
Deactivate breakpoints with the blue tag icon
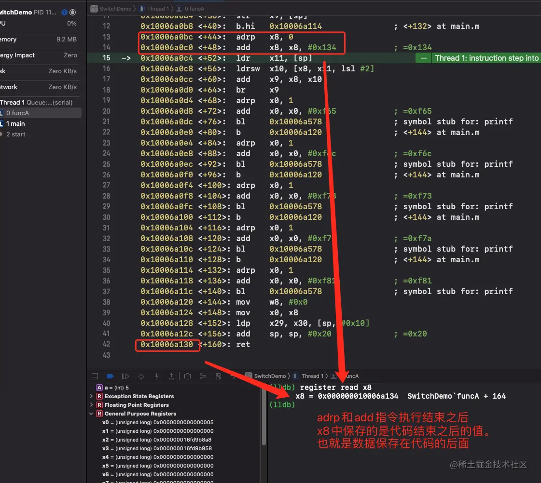click(110, 376)
